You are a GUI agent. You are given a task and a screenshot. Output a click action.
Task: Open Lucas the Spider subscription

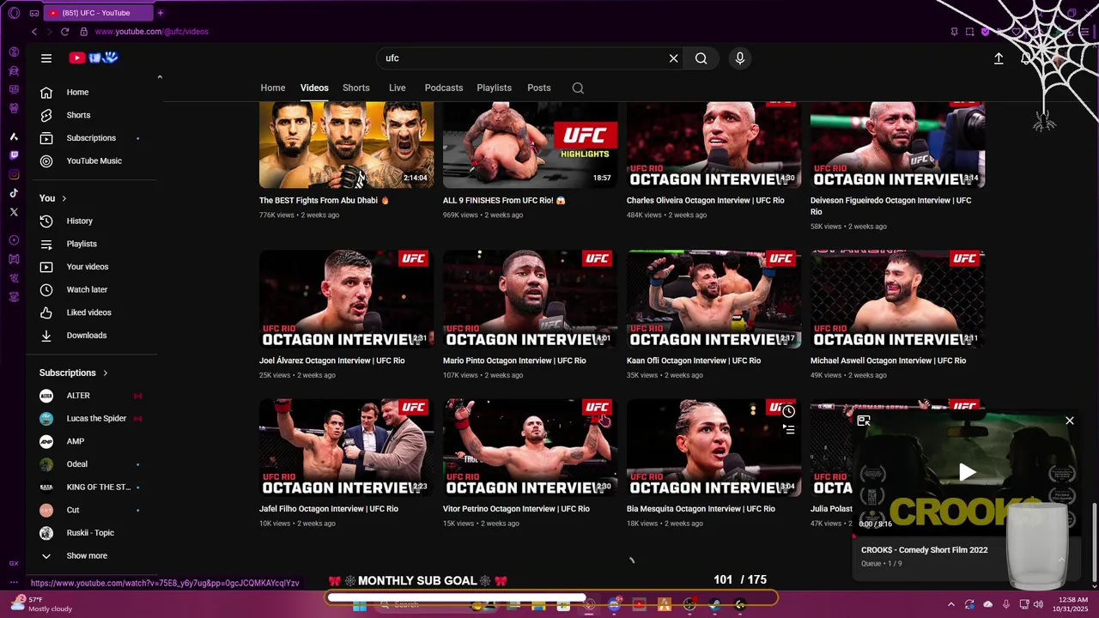[x=96, y=418]
